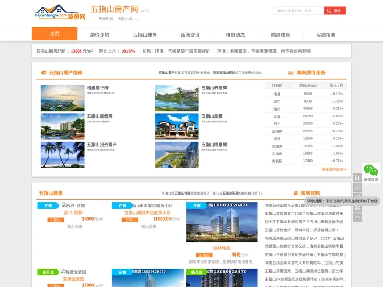This screenshot has width=383, height=287.
Task: Click the 五指山度假房 title link
Action: 99,116
